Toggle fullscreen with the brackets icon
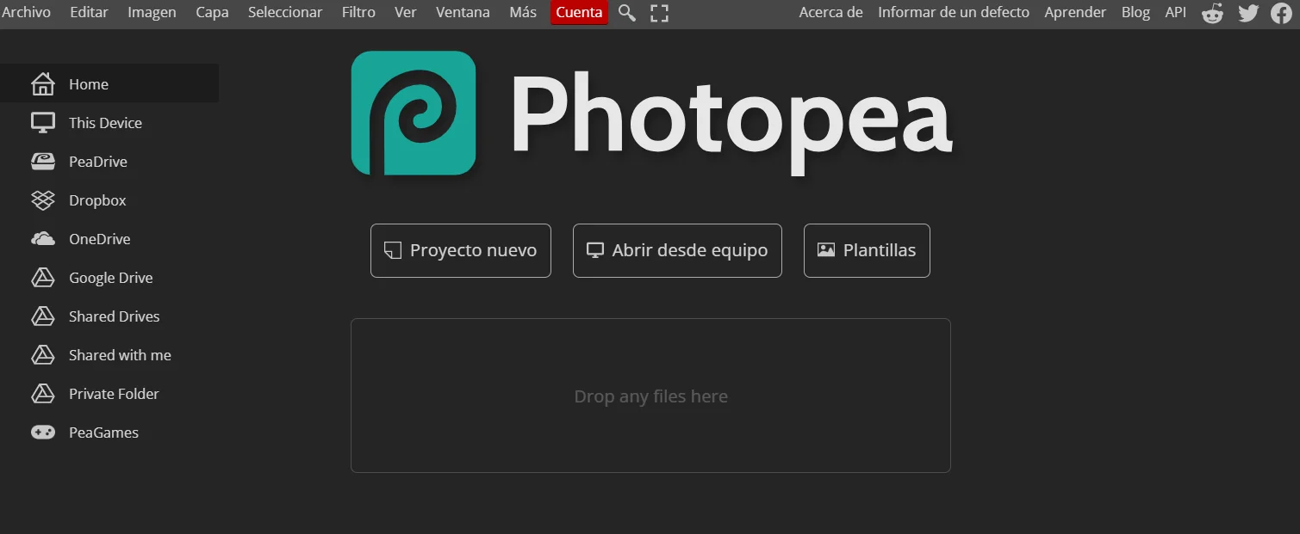The height and width of the screenshot is (534, 1300). [x=659, y=13]
